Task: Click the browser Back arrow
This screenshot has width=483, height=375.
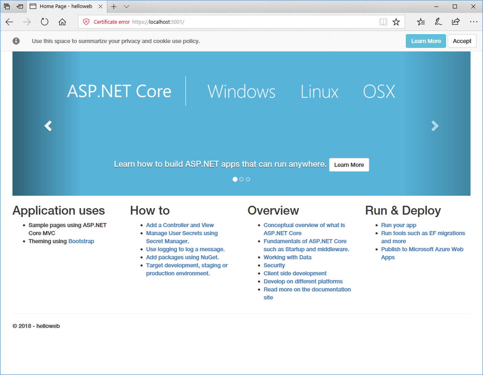Action: click(9, 22)
